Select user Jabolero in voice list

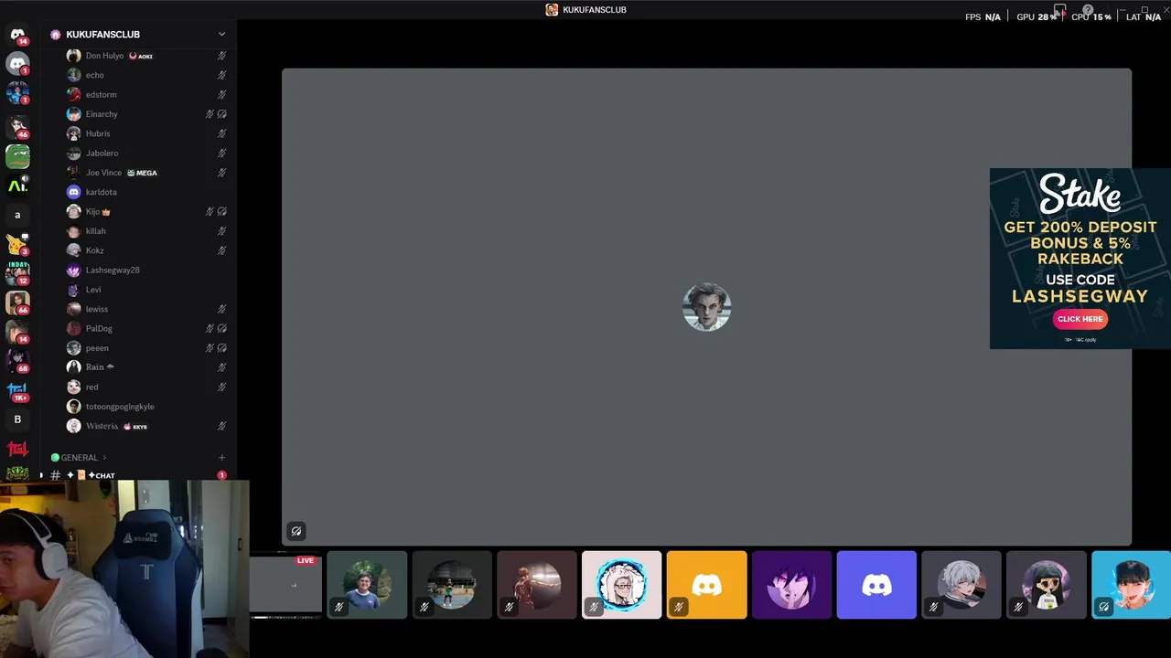pos(146,153)
